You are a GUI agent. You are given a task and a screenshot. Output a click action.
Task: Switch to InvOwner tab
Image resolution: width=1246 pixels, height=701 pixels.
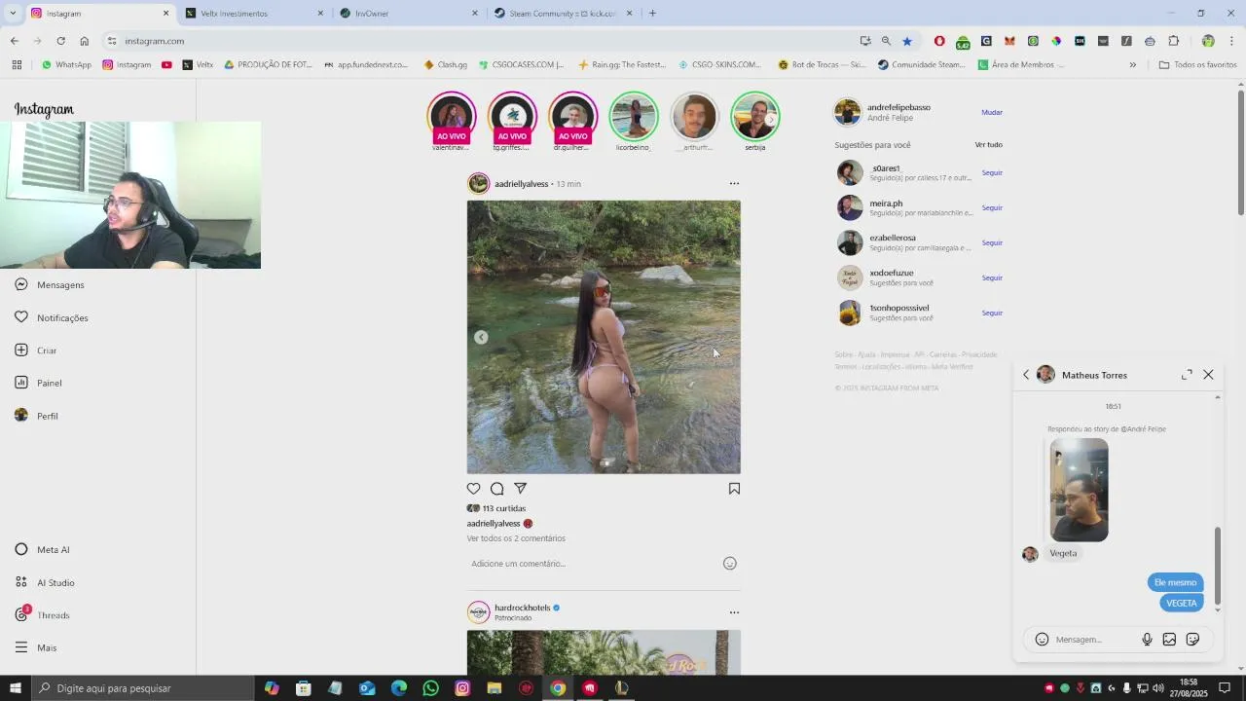point(407,14)
